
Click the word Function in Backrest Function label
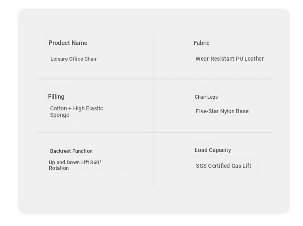[82, 151]
